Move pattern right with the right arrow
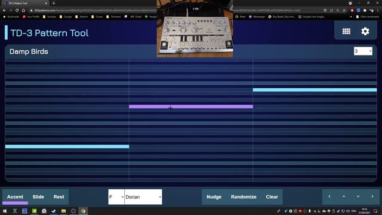 coord(372,196)
